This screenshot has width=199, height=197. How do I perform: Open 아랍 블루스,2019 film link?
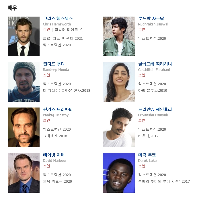point(153,90)
